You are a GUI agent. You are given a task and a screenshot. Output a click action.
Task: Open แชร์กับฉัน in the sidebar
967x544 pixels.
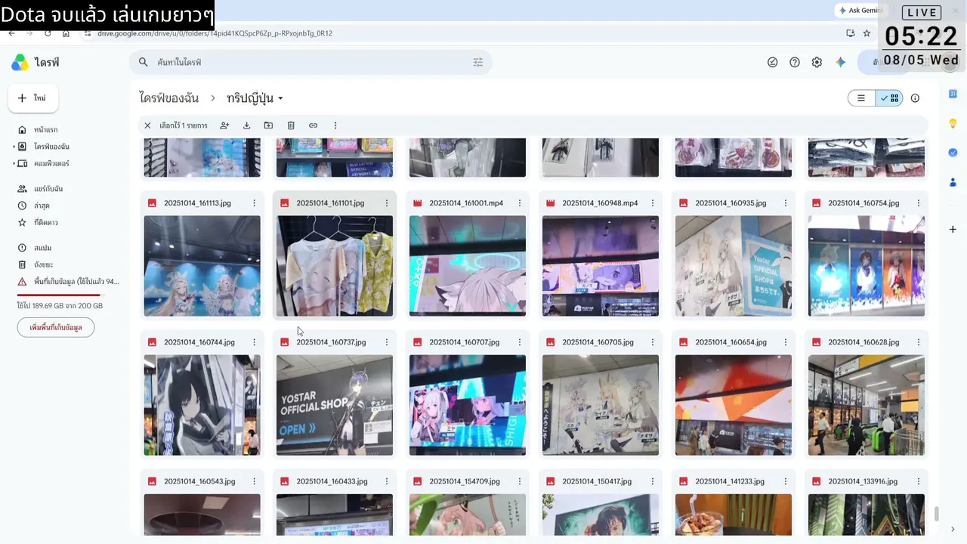pos(48,189)
